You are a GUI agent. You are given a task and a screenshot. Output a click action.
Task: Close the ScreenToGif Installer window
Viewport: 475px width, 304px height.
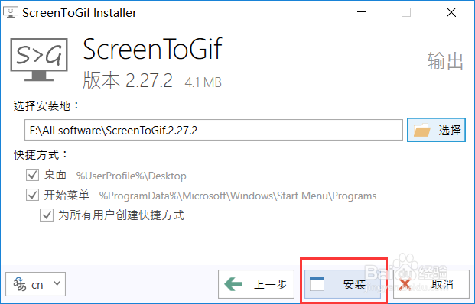click(451, 12)
